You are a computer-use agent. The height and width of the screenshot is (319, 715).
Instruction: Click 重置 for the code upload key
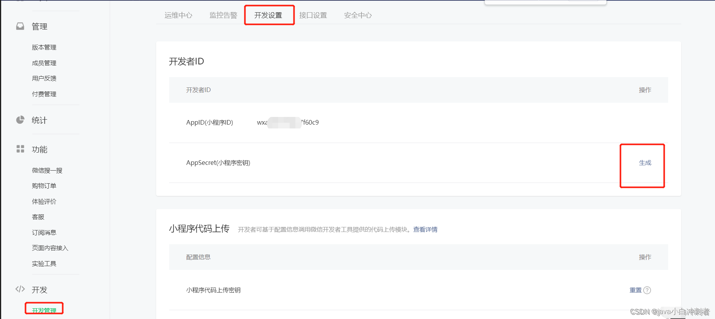[636, 290]
